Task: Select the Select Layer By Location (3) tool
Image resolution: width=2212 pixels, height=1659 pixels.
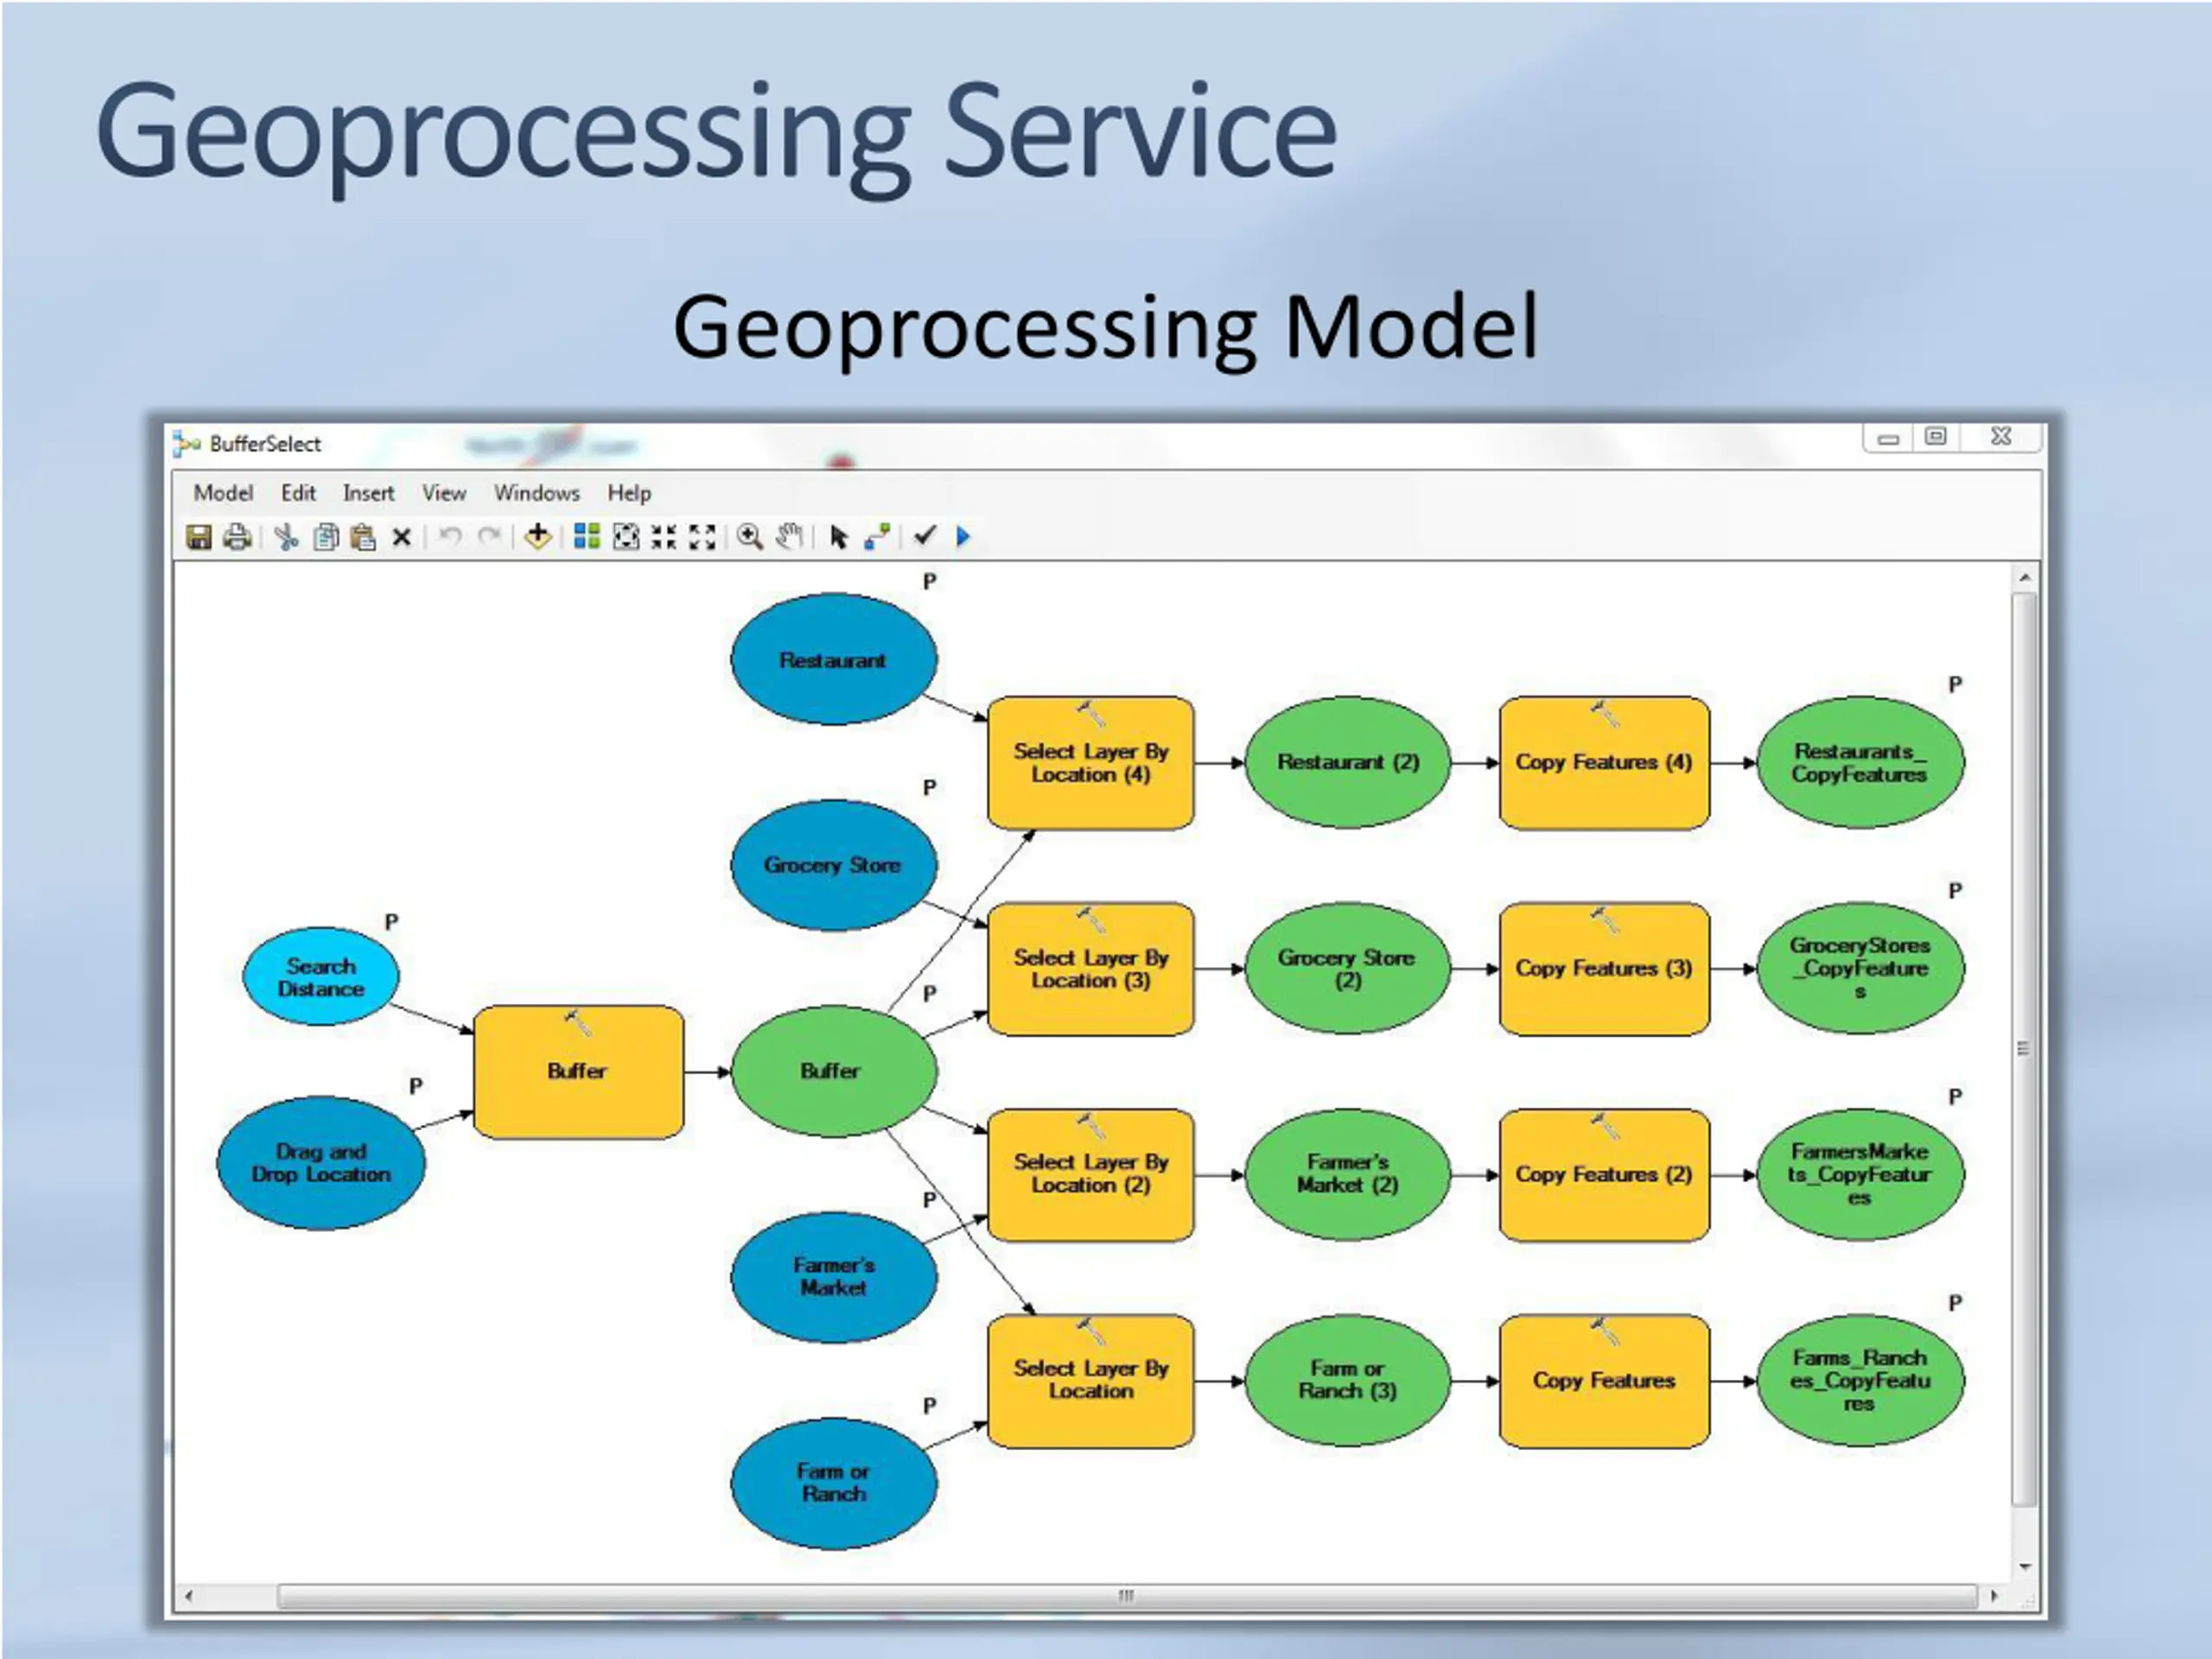Action: pos(1091,969)
